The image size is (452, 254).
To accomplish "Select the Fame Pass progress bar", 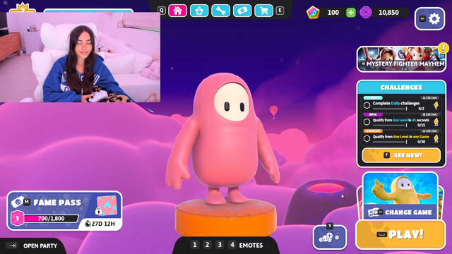I will [51, 219].
